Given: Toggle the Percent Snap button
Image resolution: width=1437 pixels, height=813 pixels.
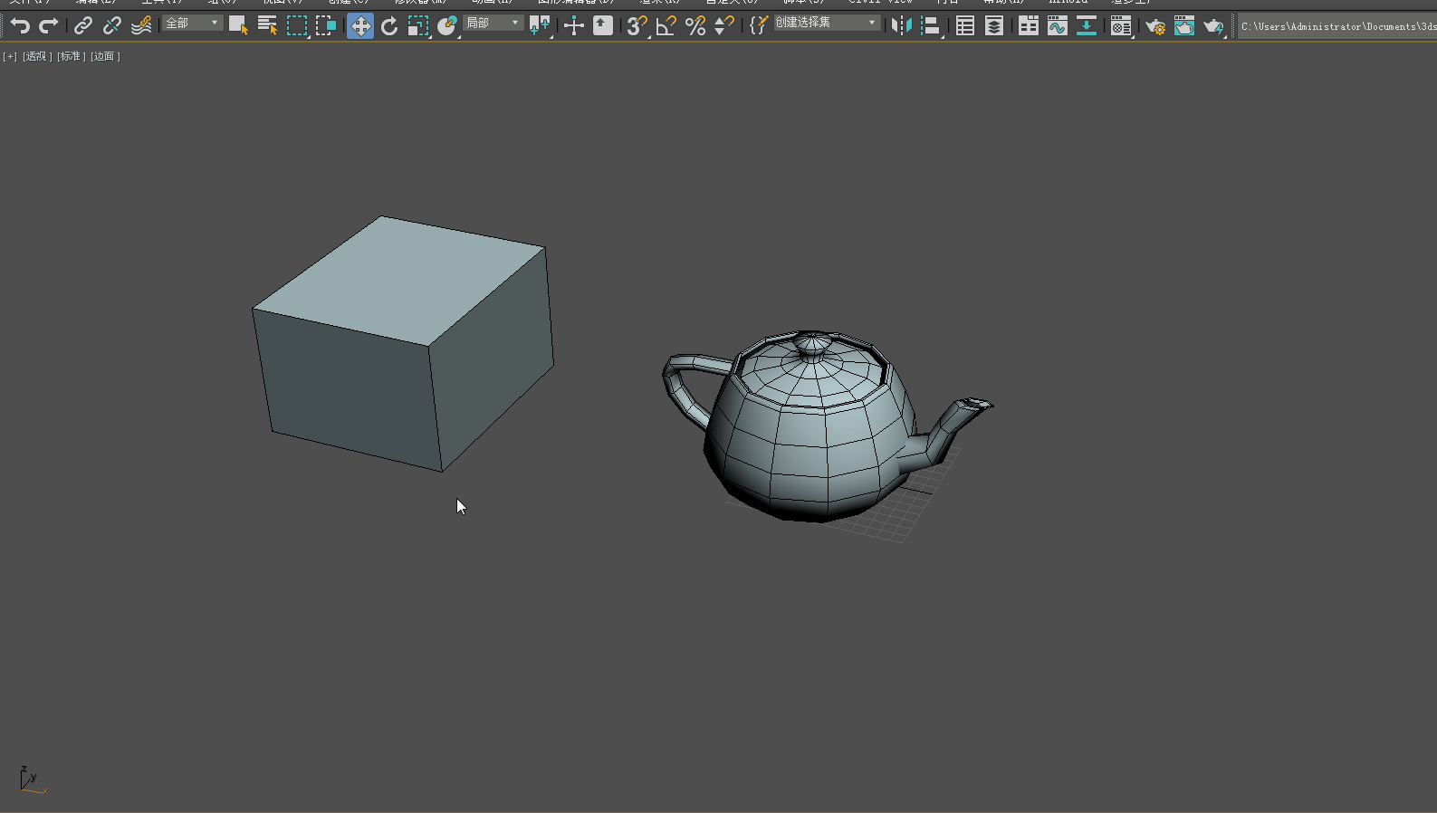Looking at the screenshot, I should 695,26.
